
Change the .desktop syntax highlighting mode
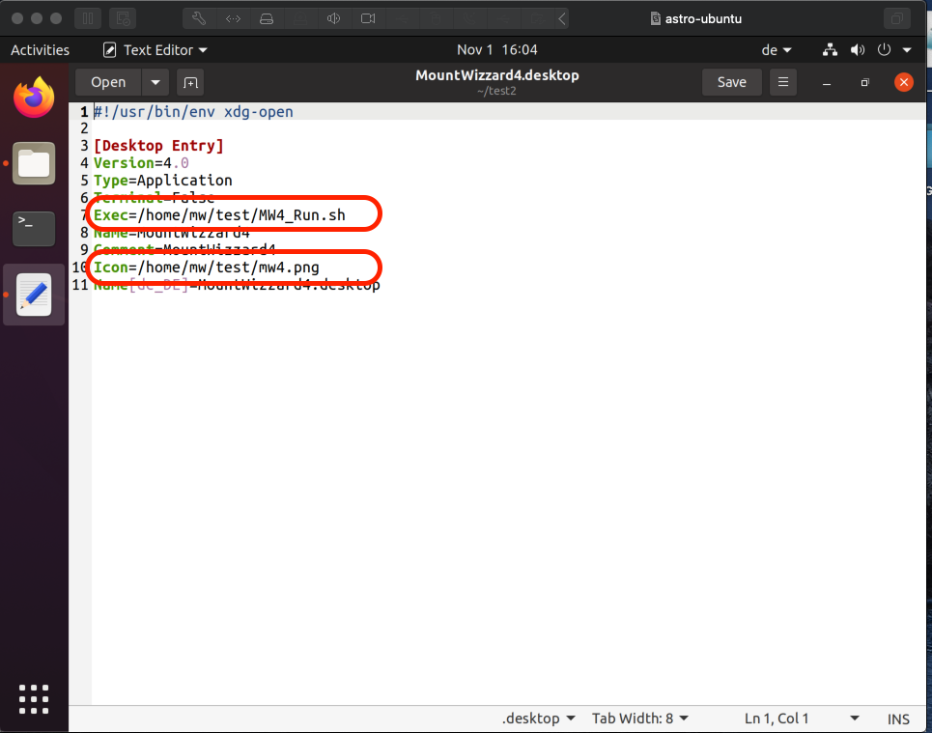pos(539,719)
